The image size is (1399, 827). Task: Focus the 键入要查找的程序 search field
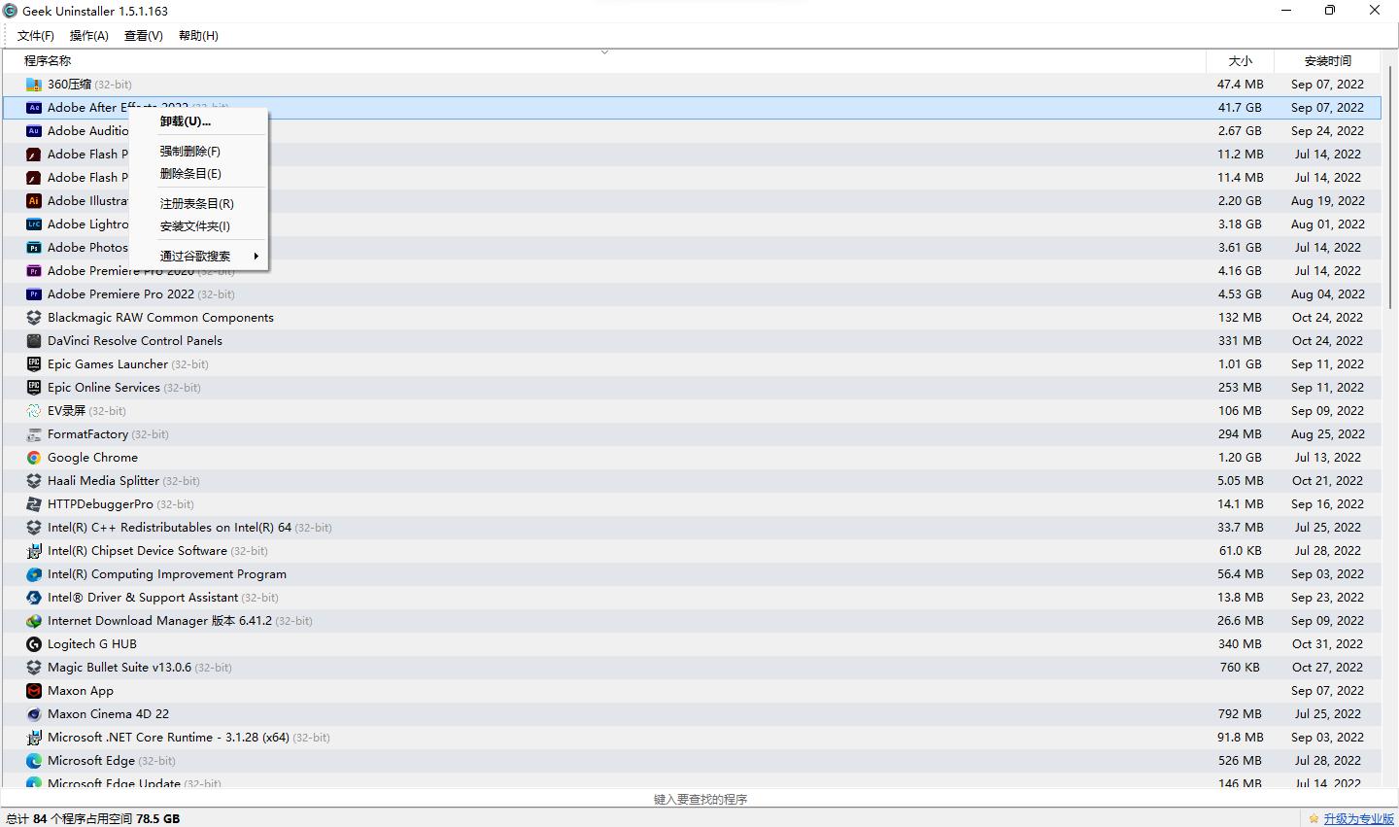[699, 799]
